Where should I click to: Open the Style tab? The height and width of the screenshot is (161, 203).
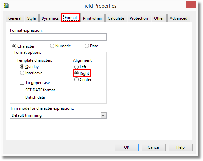pyautogui.click(x=32, y=18)
